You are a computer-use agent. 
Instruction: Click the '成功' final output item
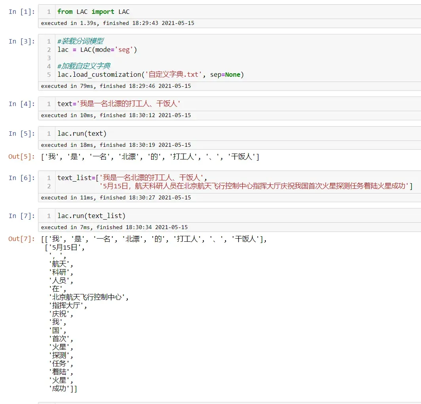click(x=63, y=389)
